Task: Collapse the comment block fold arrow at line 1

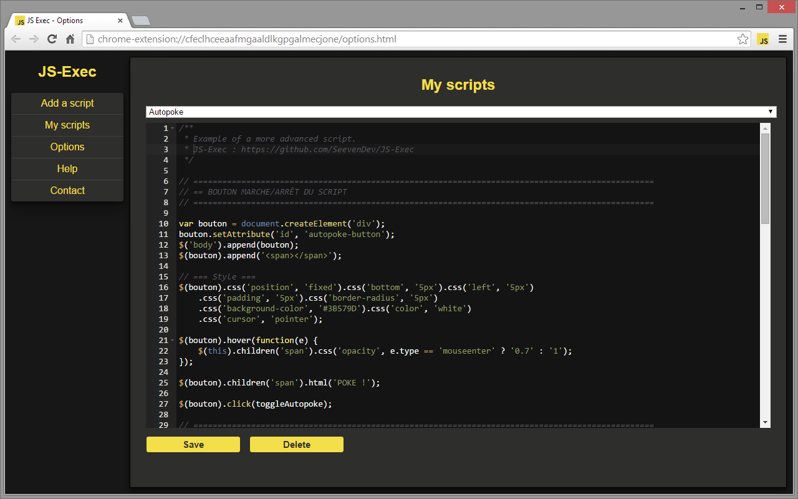Action: pyautogui.click(x=173, y=128)
